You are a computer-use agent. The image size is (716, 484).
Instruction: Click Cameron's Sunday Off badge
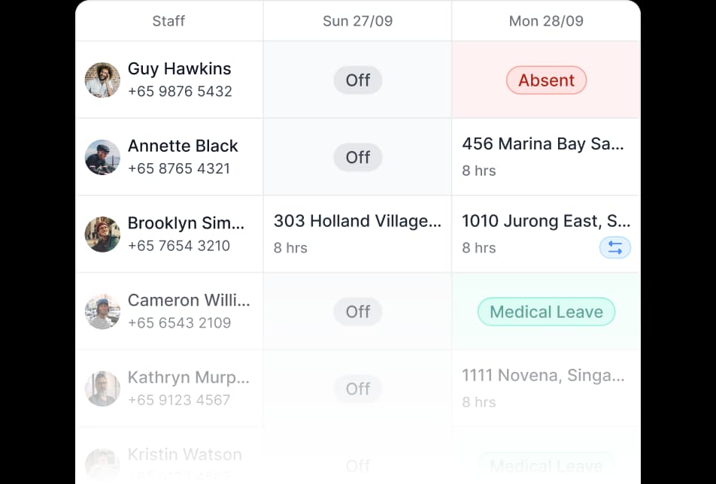pyautogui.click(x=358, y=312)
